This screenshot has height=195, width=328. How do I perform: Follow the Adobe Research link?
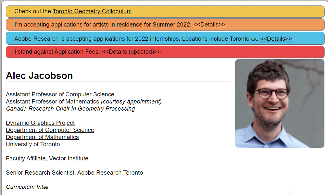click(99, 173)
